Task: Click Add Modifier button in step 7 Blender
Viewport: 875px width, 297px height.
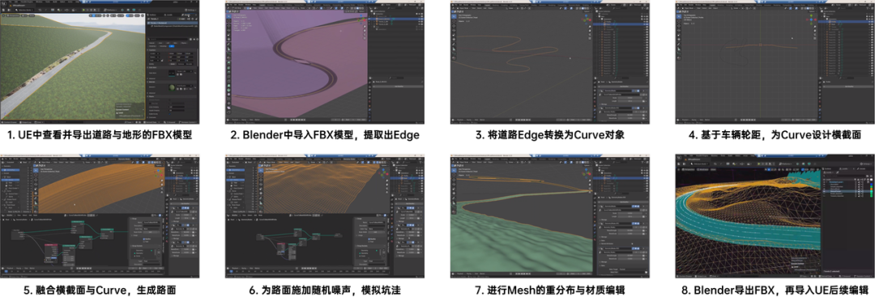Action: tap(624, 202)
